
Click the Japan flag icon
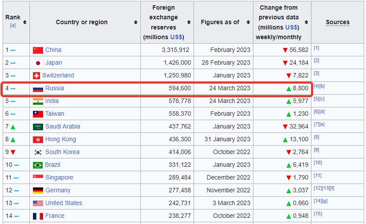38,63
